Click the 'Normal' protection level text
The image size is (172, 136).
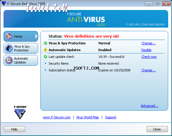coord(104,43)
